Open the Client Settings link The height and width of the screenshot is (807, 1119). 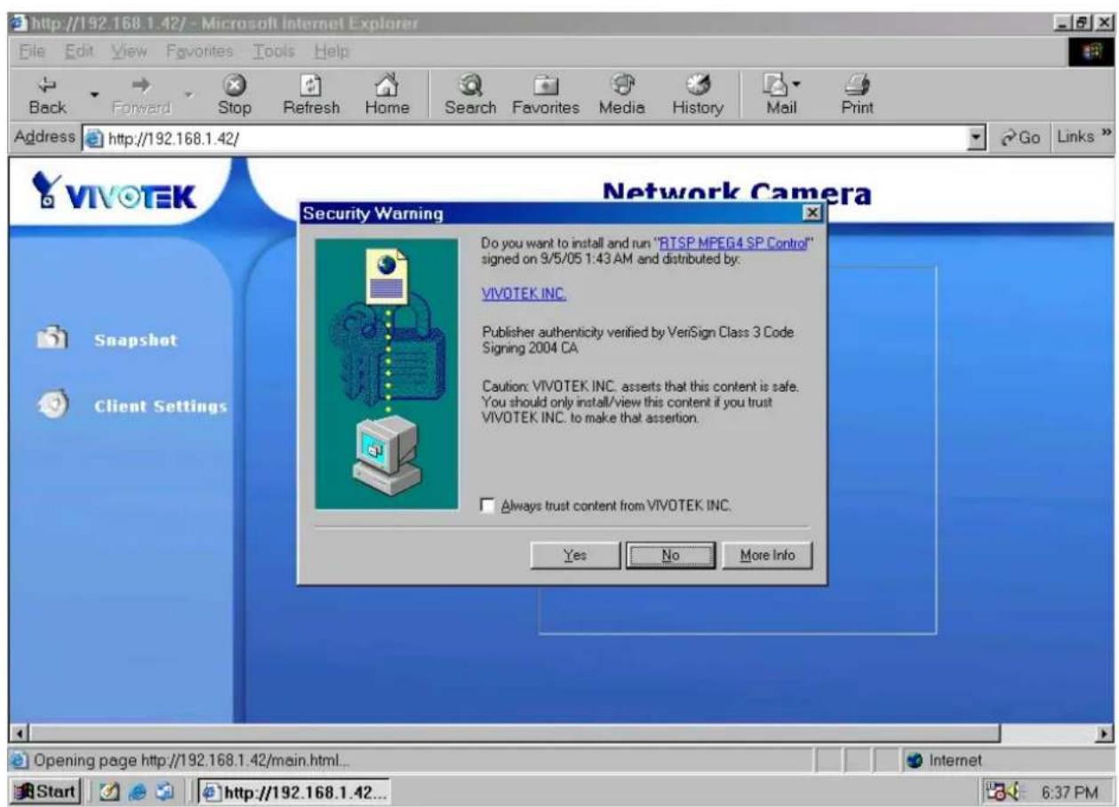[x=161, y=406]
